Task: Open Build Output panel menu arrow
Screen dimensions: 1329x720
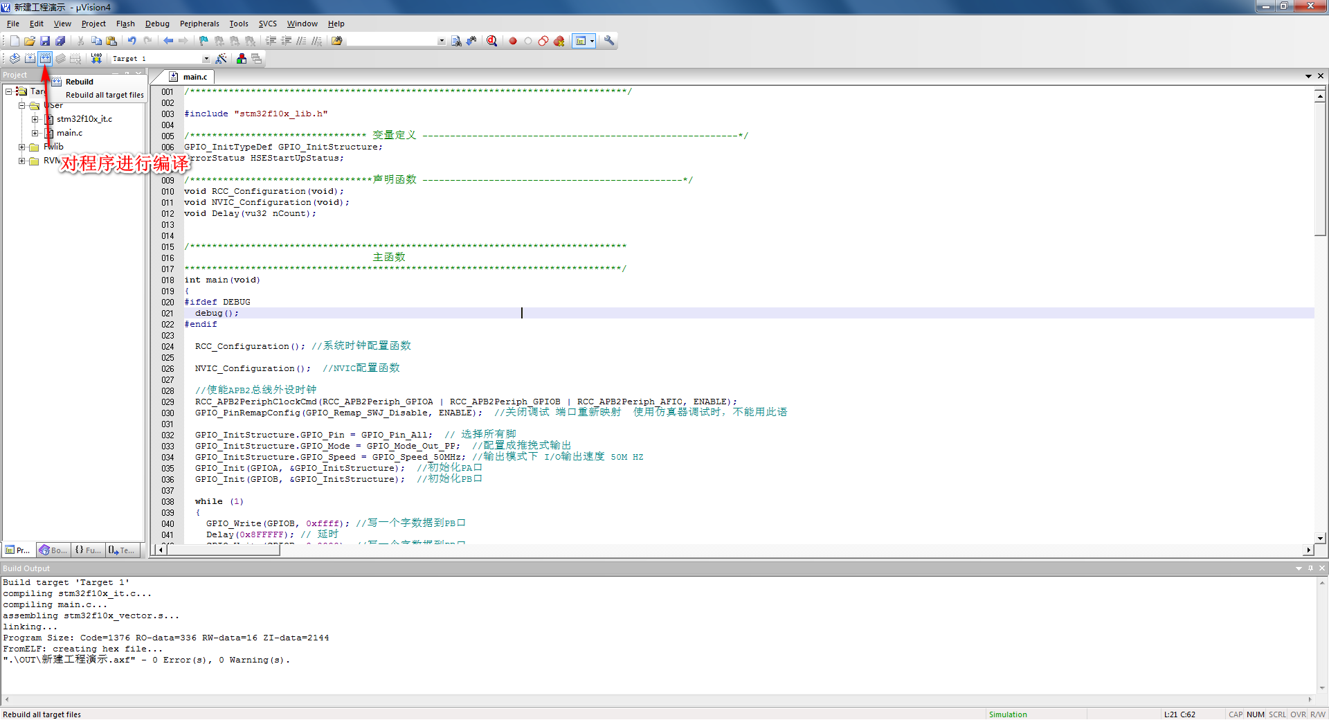Action: click(x=1299, y=568)
